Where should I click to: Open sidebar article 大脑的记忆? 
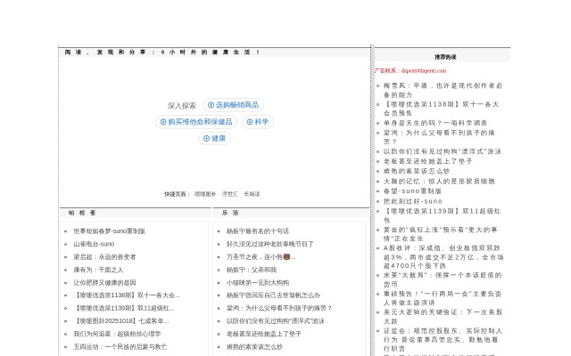(x=439, y=181)
